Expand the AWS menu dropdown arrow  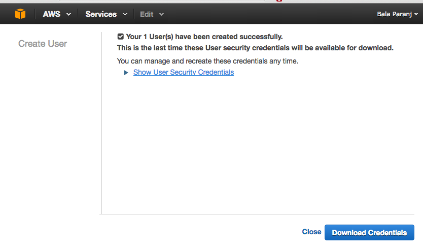point(68,14)
